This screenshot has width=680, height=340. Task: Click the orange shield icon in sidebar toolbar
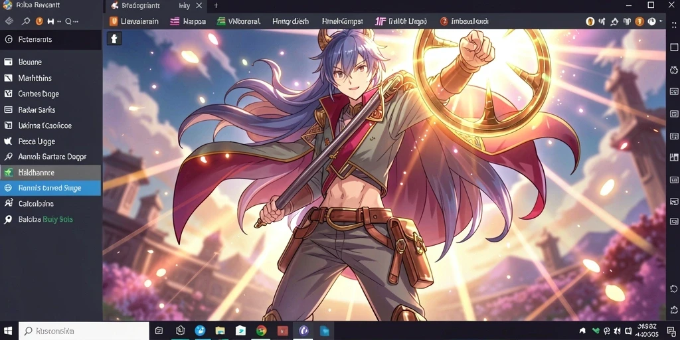39,21
